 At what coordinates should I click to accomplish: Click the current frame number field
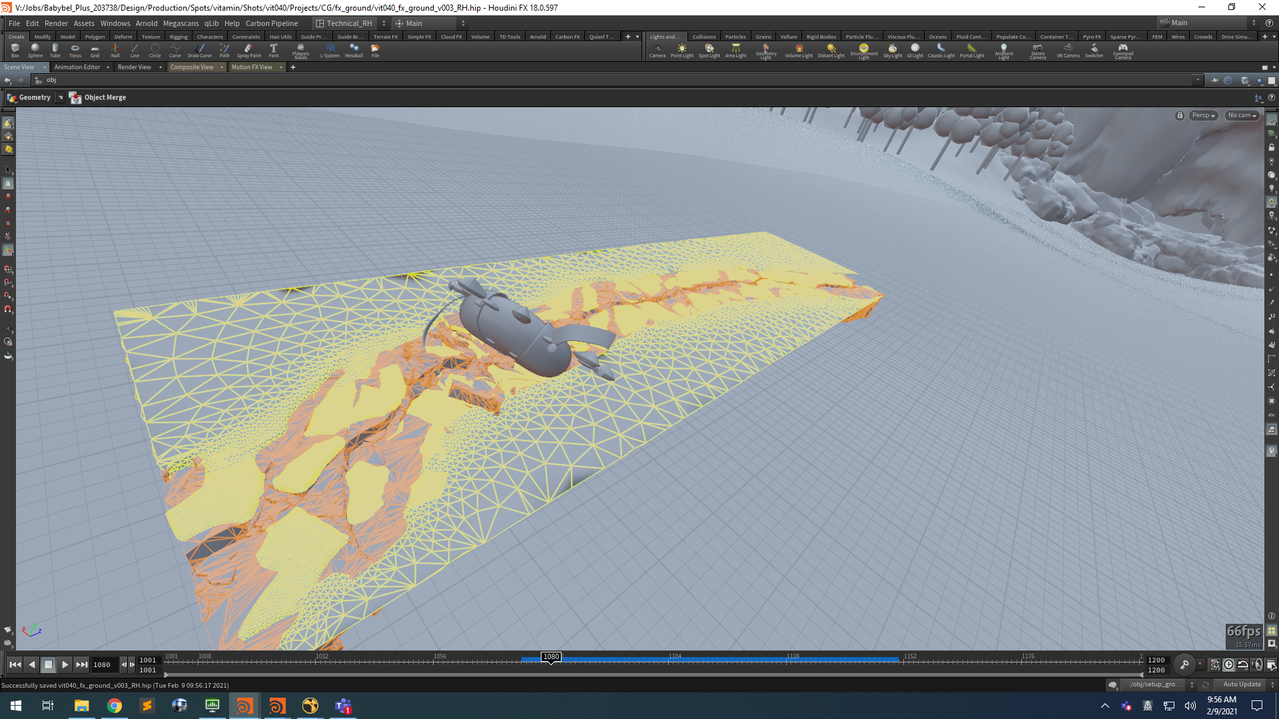(x=105, y=664)
